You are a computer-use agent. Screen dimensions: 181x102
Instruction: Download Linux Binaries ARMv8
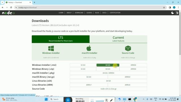click(128, 85)
